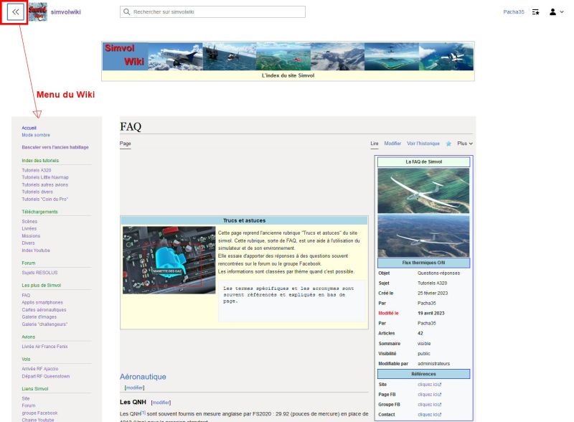Open the watchlist icon in header
This screenshot has width=574, height=422.
(x=535, y=12)
